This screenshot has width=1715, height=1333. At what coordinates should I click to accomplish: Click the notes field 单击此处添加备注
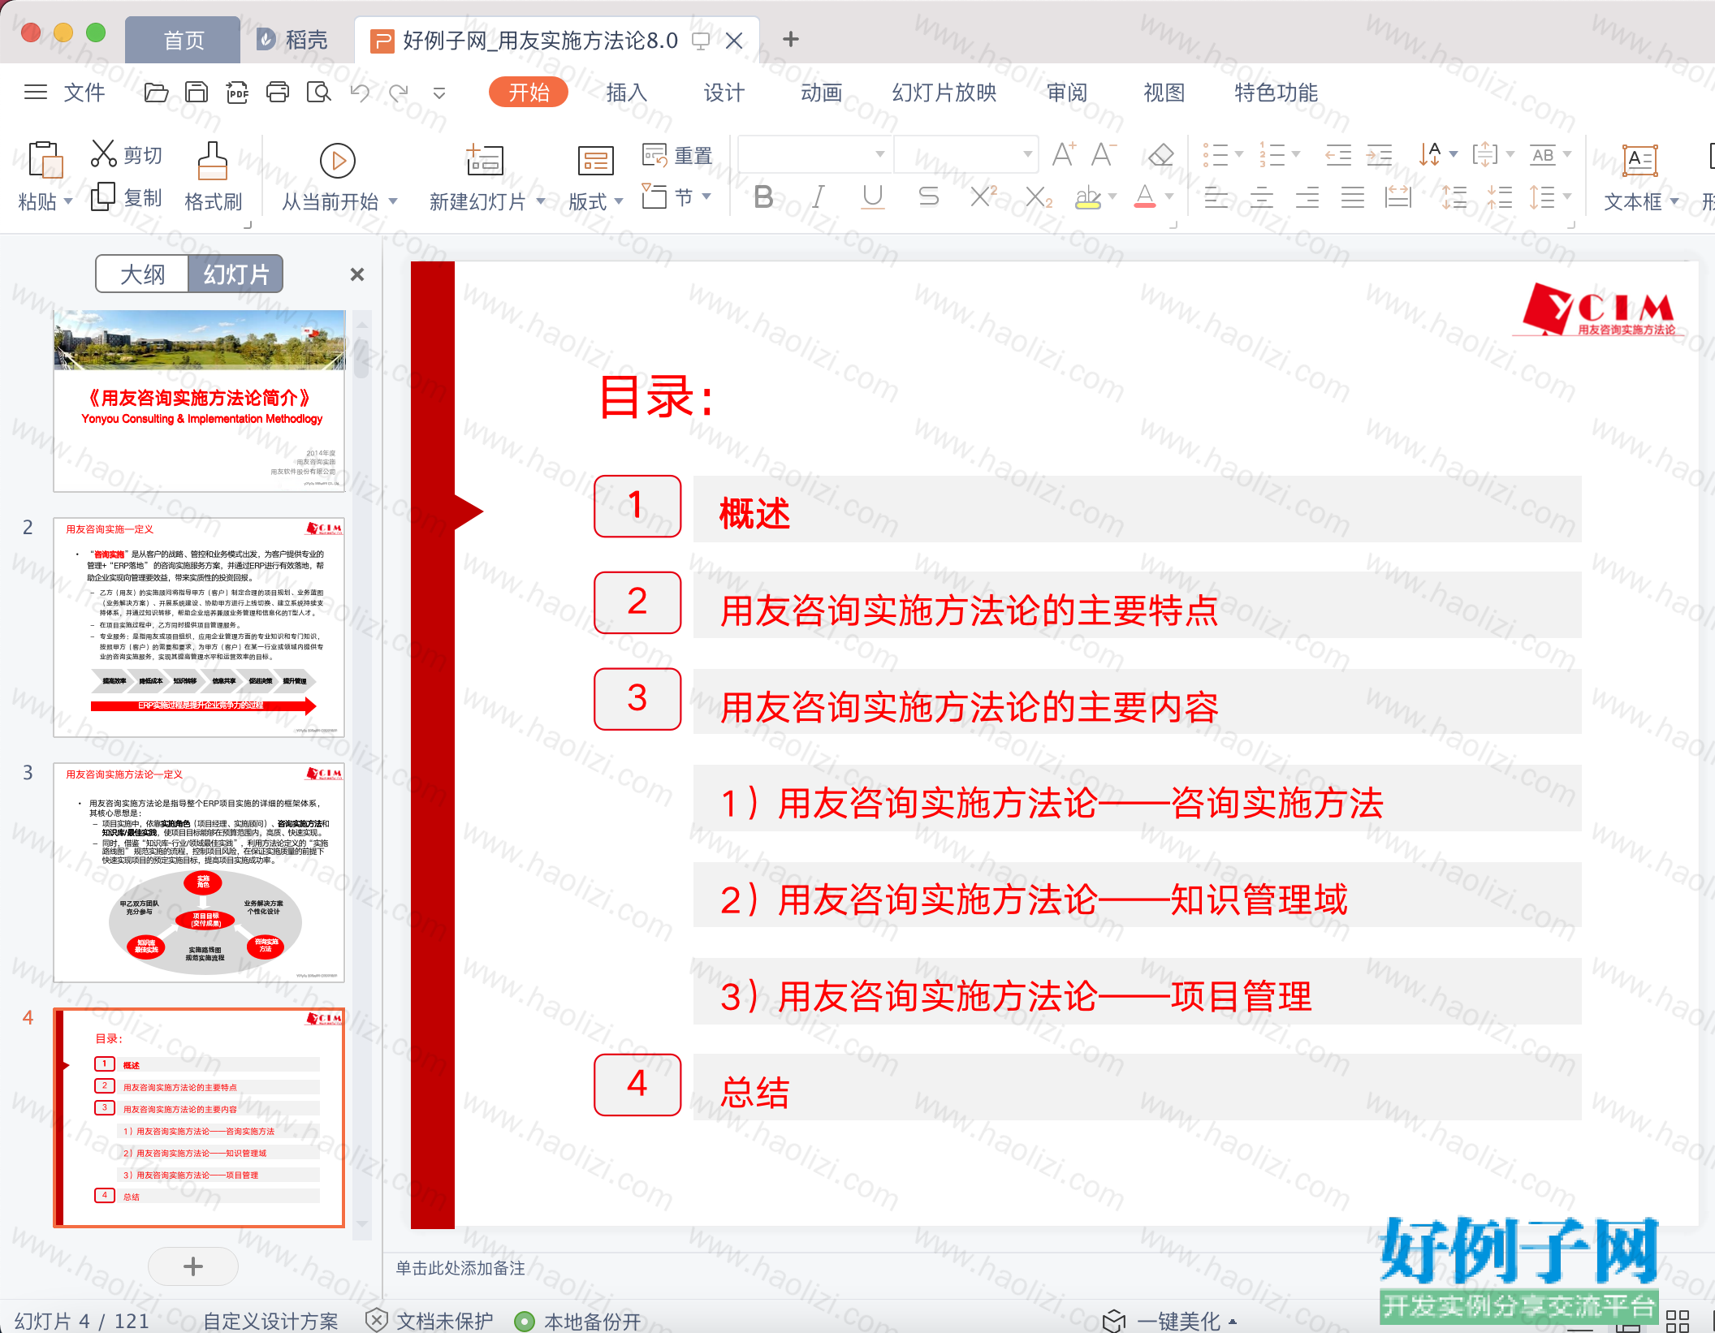(x=460, y=1268)
